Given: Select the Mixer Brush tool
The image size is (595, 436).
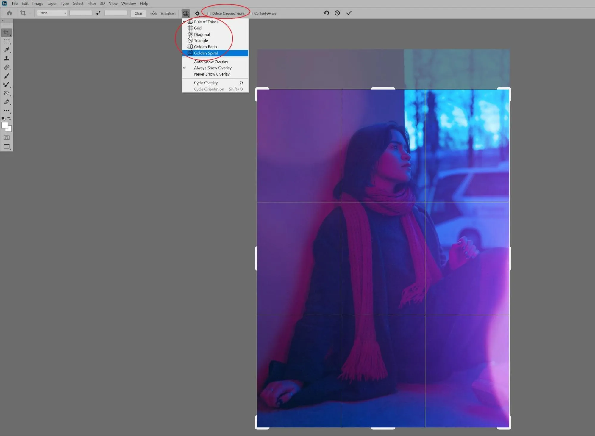Looking at the screenshot, I should [7, 84].
